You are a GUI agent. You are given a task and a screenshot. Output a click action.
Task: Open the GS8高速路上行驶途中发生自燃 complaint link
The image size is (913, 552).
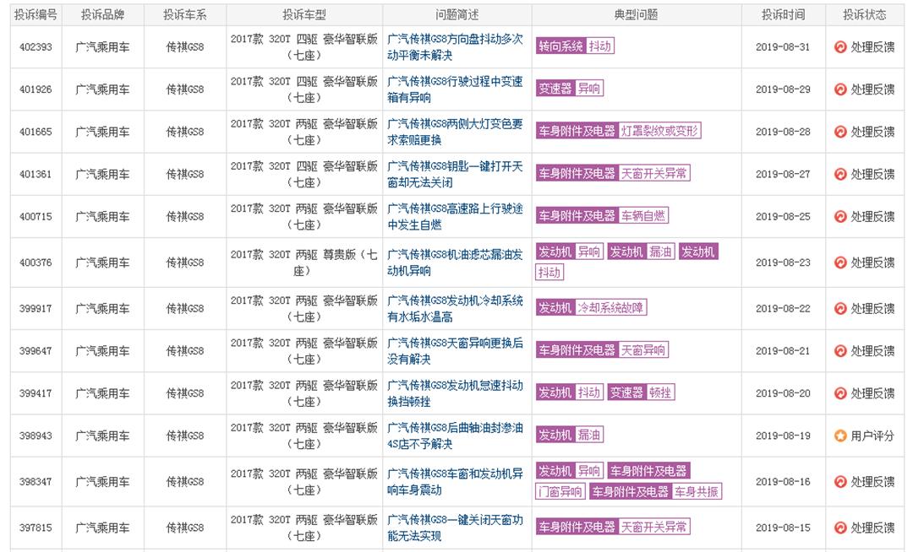[x=455, y=216]
